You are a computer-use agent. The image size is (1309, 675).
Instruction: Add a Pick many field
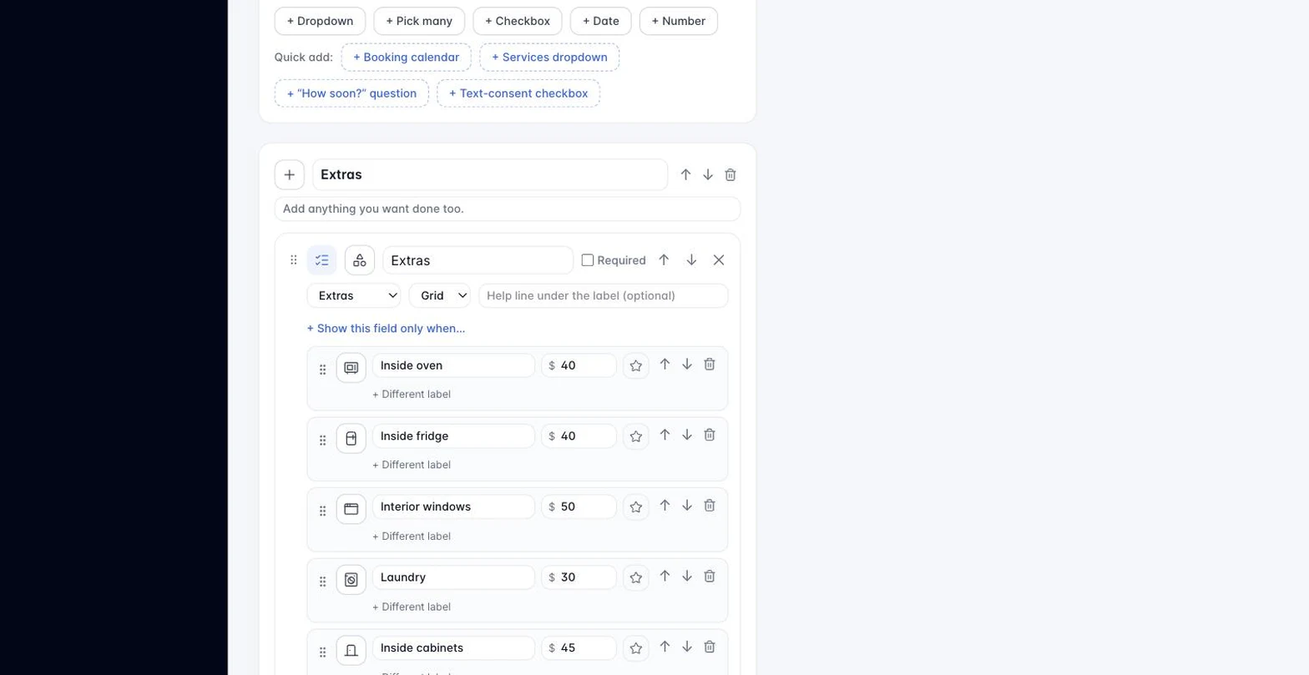[419, 21]
